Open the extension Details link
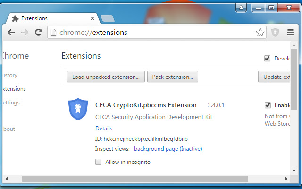This screenshot has width=302, height=189. [104, 128]
